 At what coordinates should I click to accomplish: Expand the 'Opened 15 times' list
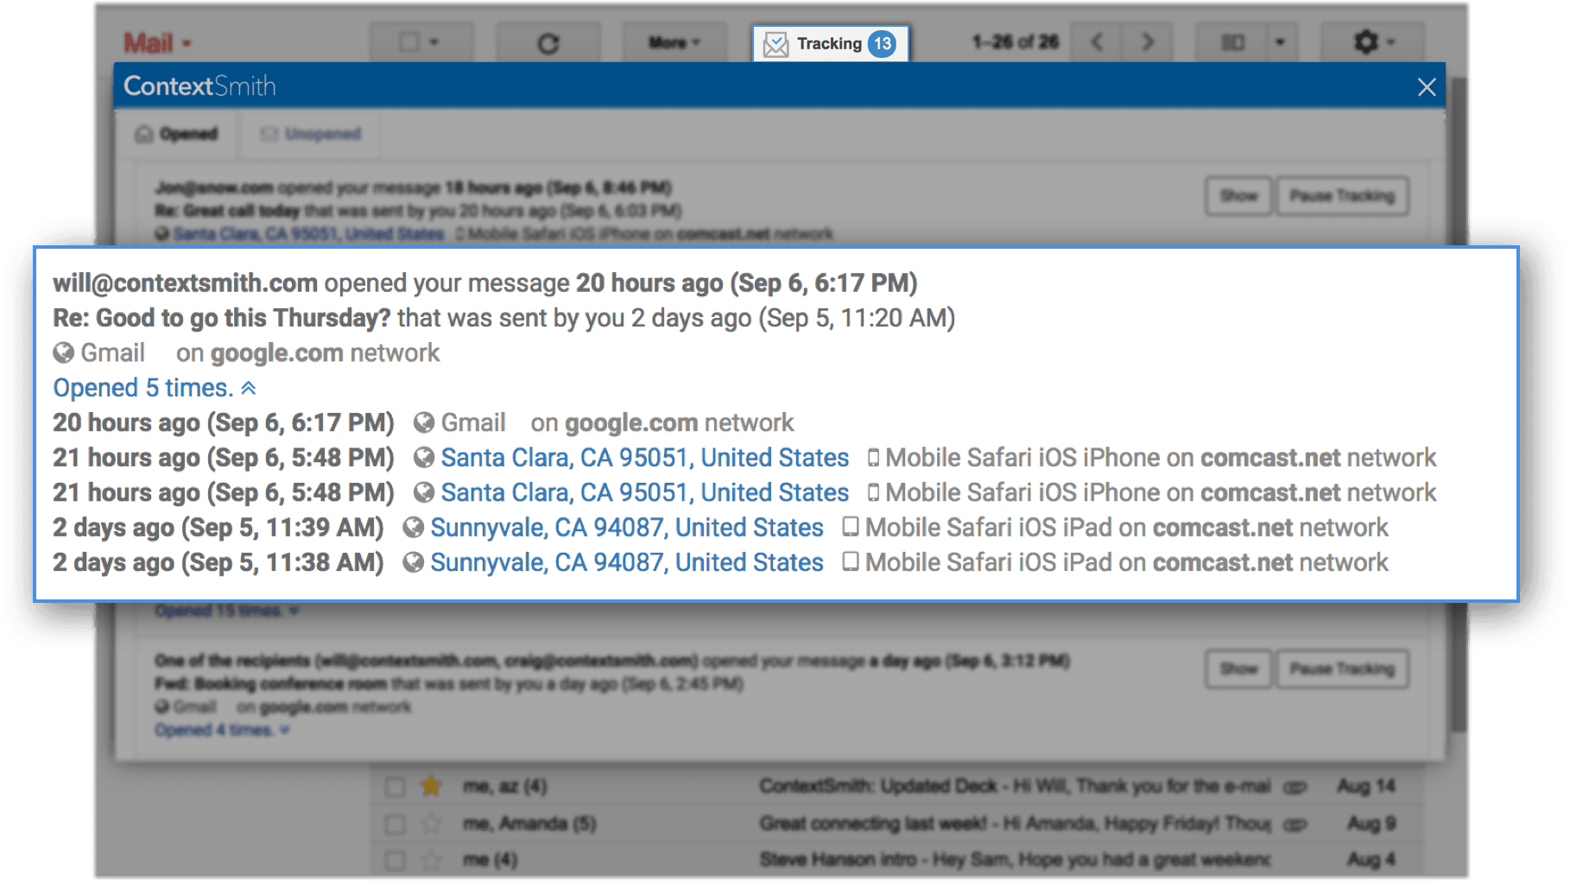coord(227,611)
